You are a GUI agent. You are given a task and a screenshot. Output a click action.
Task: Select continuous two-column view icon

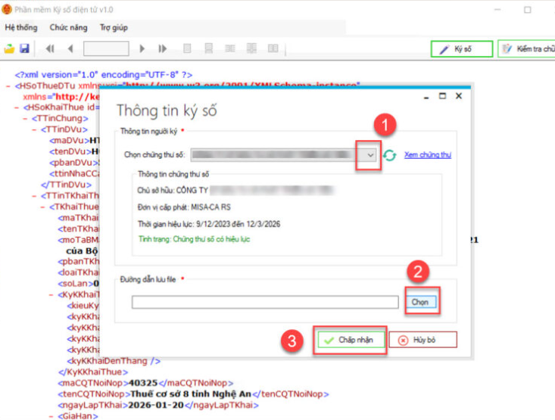[x=251, y=48]
